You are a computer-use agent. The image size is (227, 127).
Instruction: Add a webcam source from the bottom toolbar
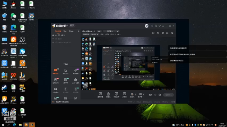click(108, 95)
